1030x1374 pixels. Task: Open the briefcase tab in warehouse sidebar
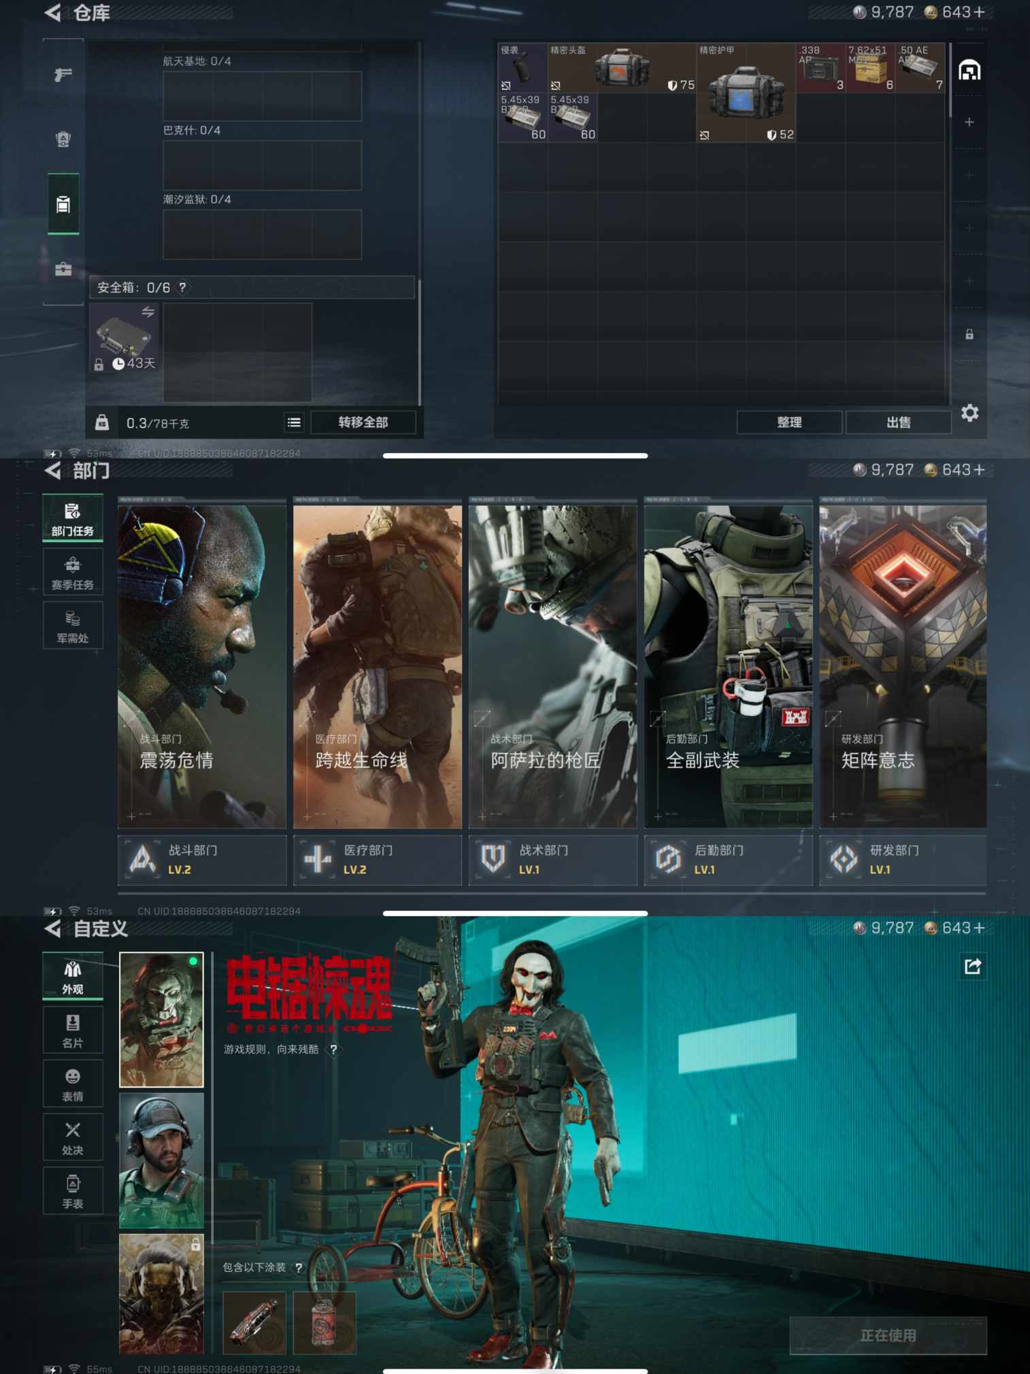tap(63, 269)
